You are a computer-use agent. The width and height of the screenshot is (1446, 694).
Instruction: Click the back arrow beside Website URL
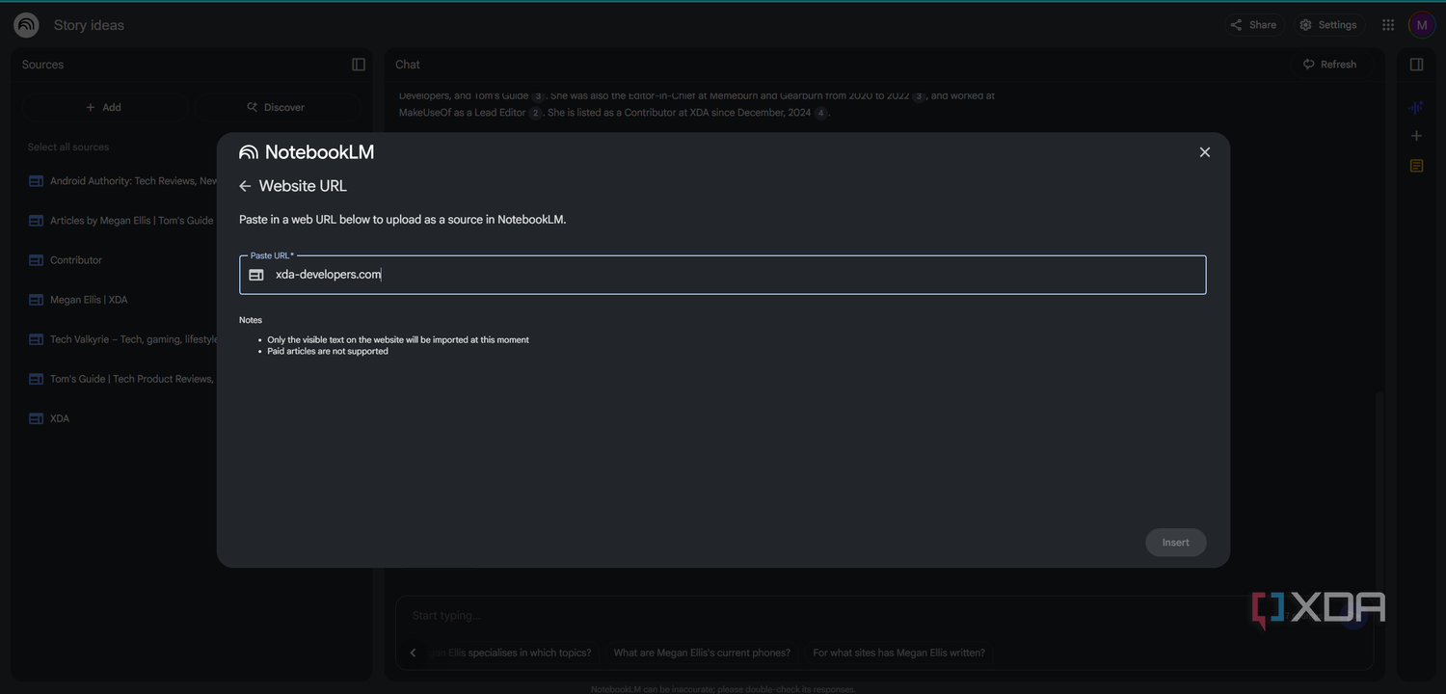coord(245,186)
